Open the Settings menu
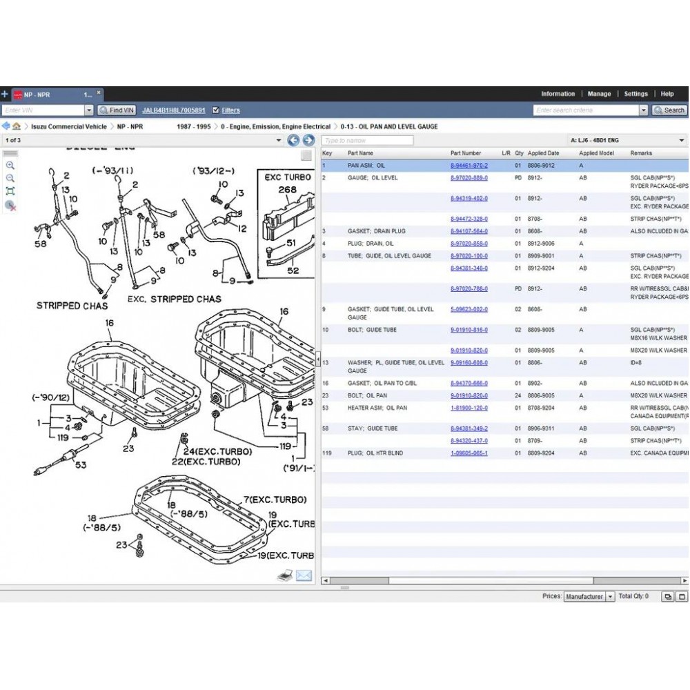 (635, 94)
